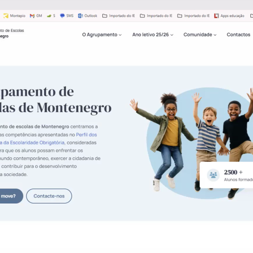This screenshot has width=253, height=253.
Task: Open the Outlook bookmark
Action: [x=87, y=16]
